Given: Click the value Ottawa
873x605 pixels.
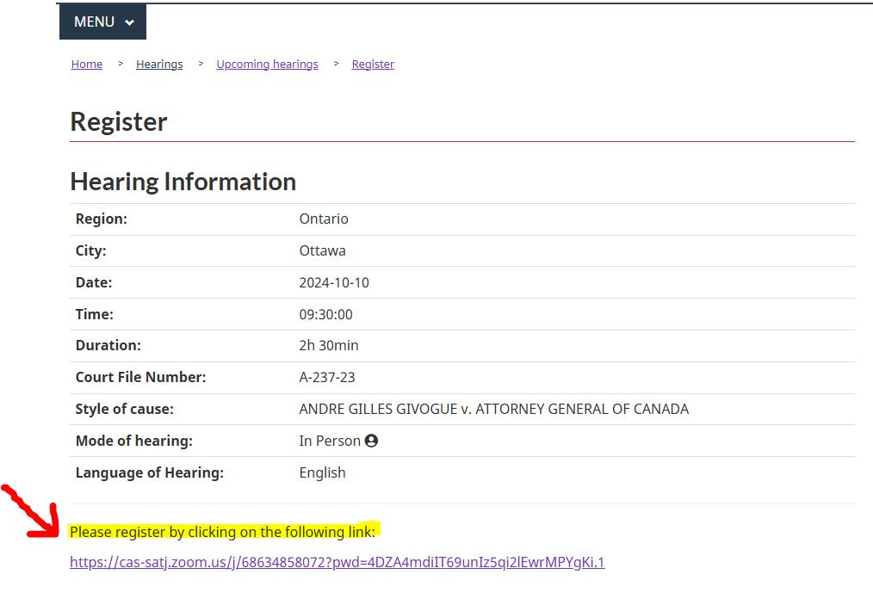Looking at the screenshot, I should pyautogui.click(x=322, y=250).
